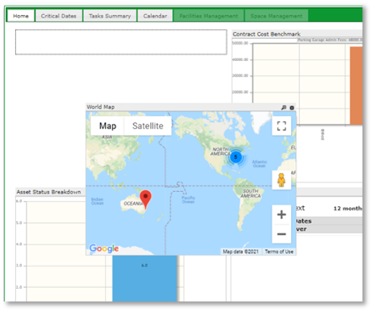This screenshot has width=372, height=311.
Task: Switch to the Space Management tab
Action: [276, 16]
